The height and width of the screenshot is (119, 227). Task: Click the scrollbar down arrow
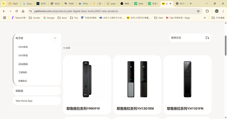click(226, 118)
